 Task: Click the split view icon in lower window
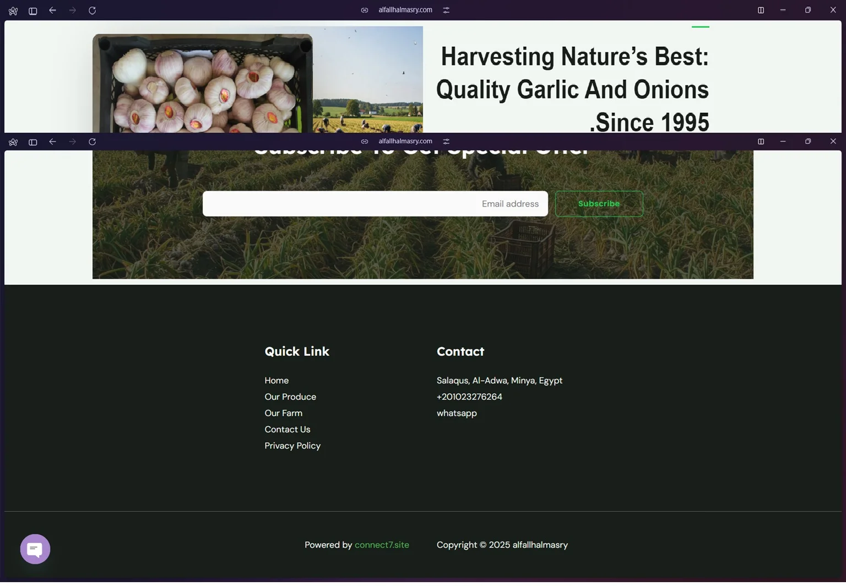(761, 142)
